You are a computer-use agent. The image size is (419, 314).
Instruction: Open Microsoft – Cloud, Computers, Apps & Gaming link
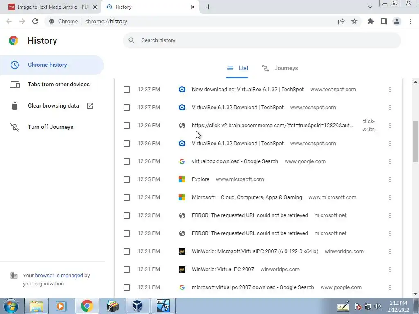coord(247,197)
